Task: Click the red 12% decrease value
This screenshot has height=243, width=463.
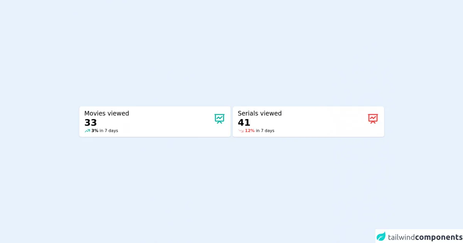Action: (x=250, y=131)
